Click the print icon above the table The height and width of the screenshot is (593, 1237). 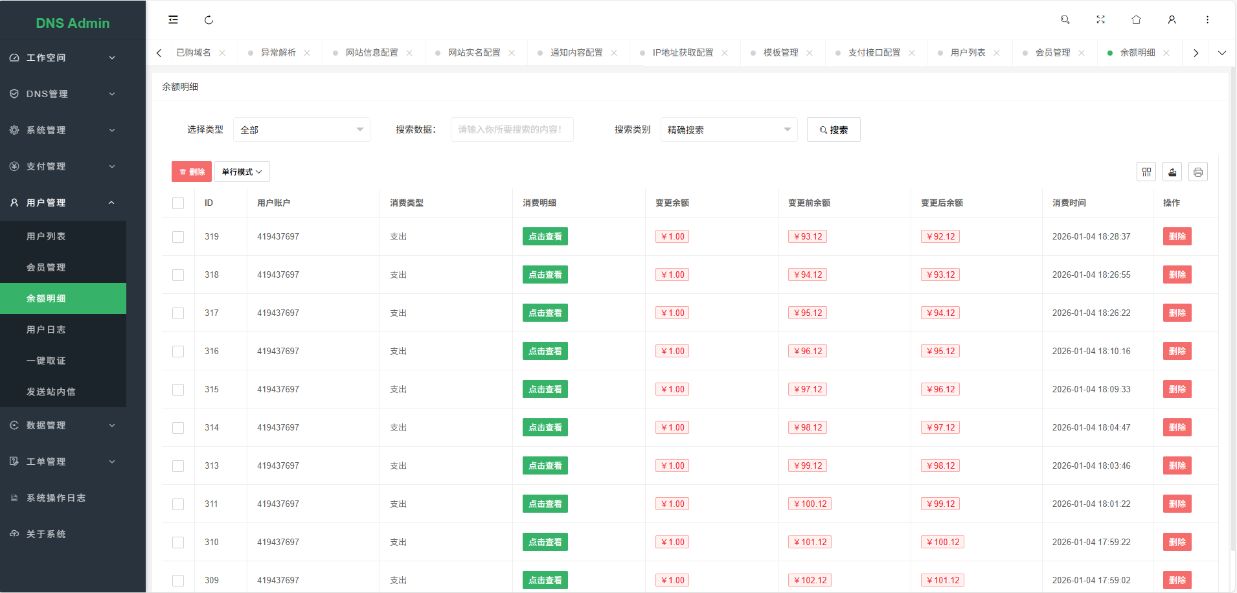tap(1197, 171)
